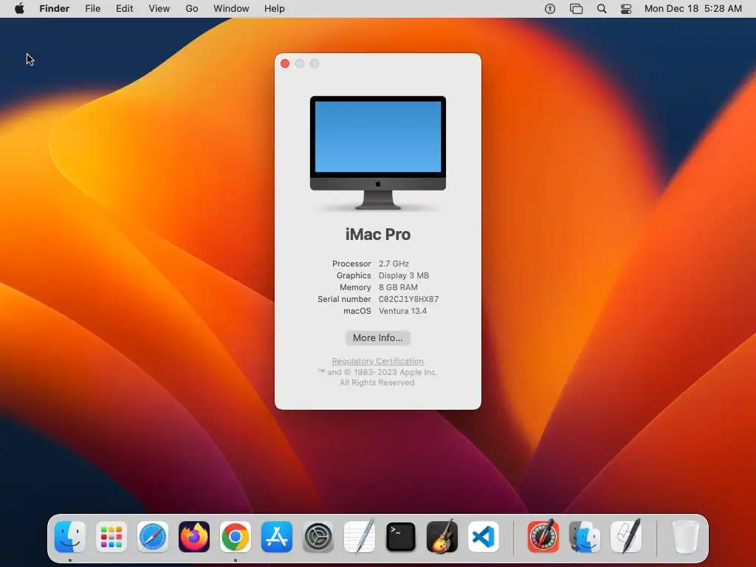
Task: Open the Edit menu
Action: point(124,9)
